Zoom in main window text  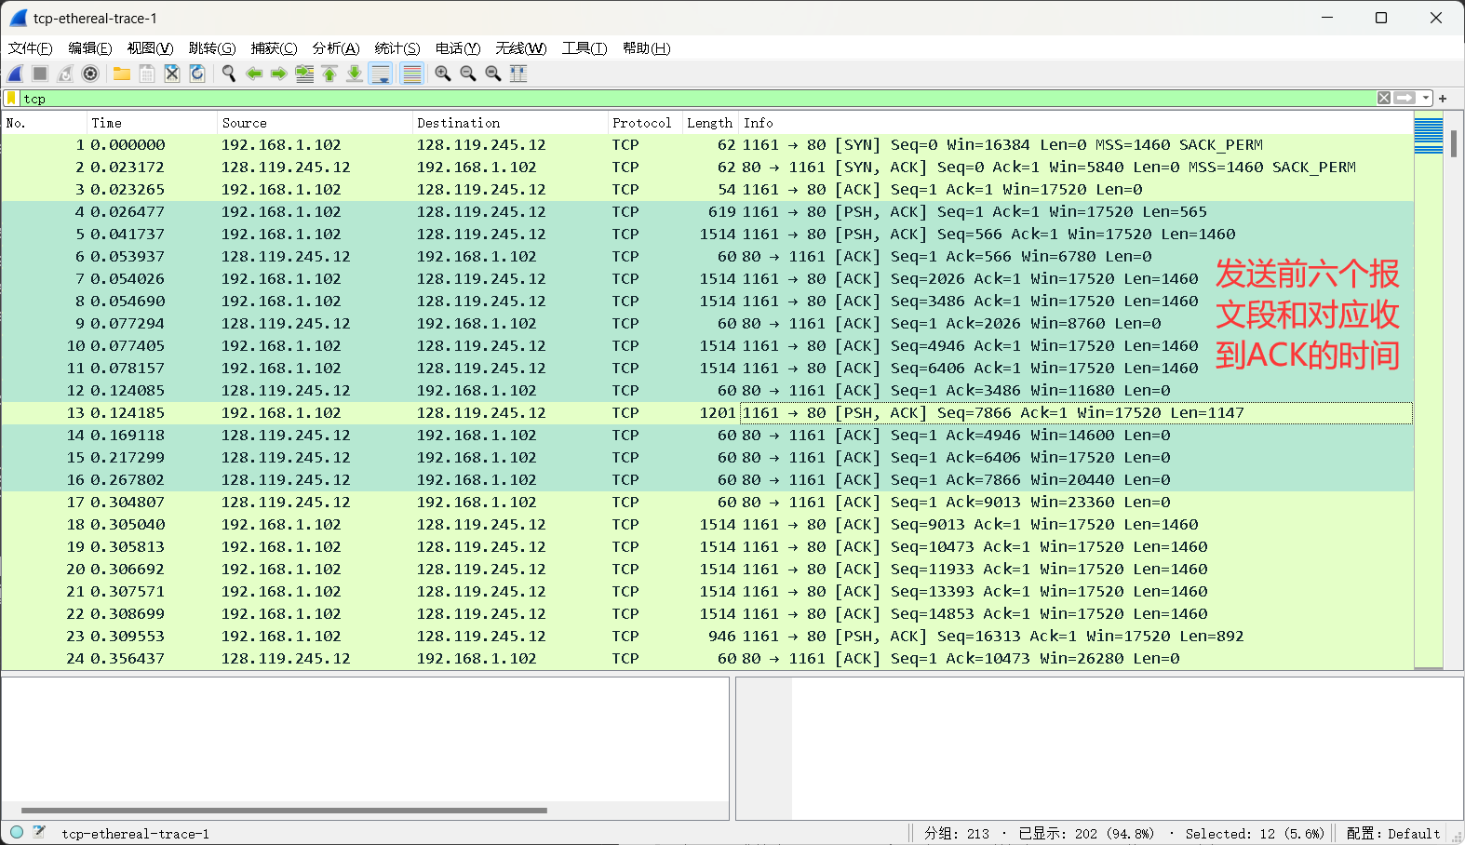pyautogui.click(x=443, y=74)
